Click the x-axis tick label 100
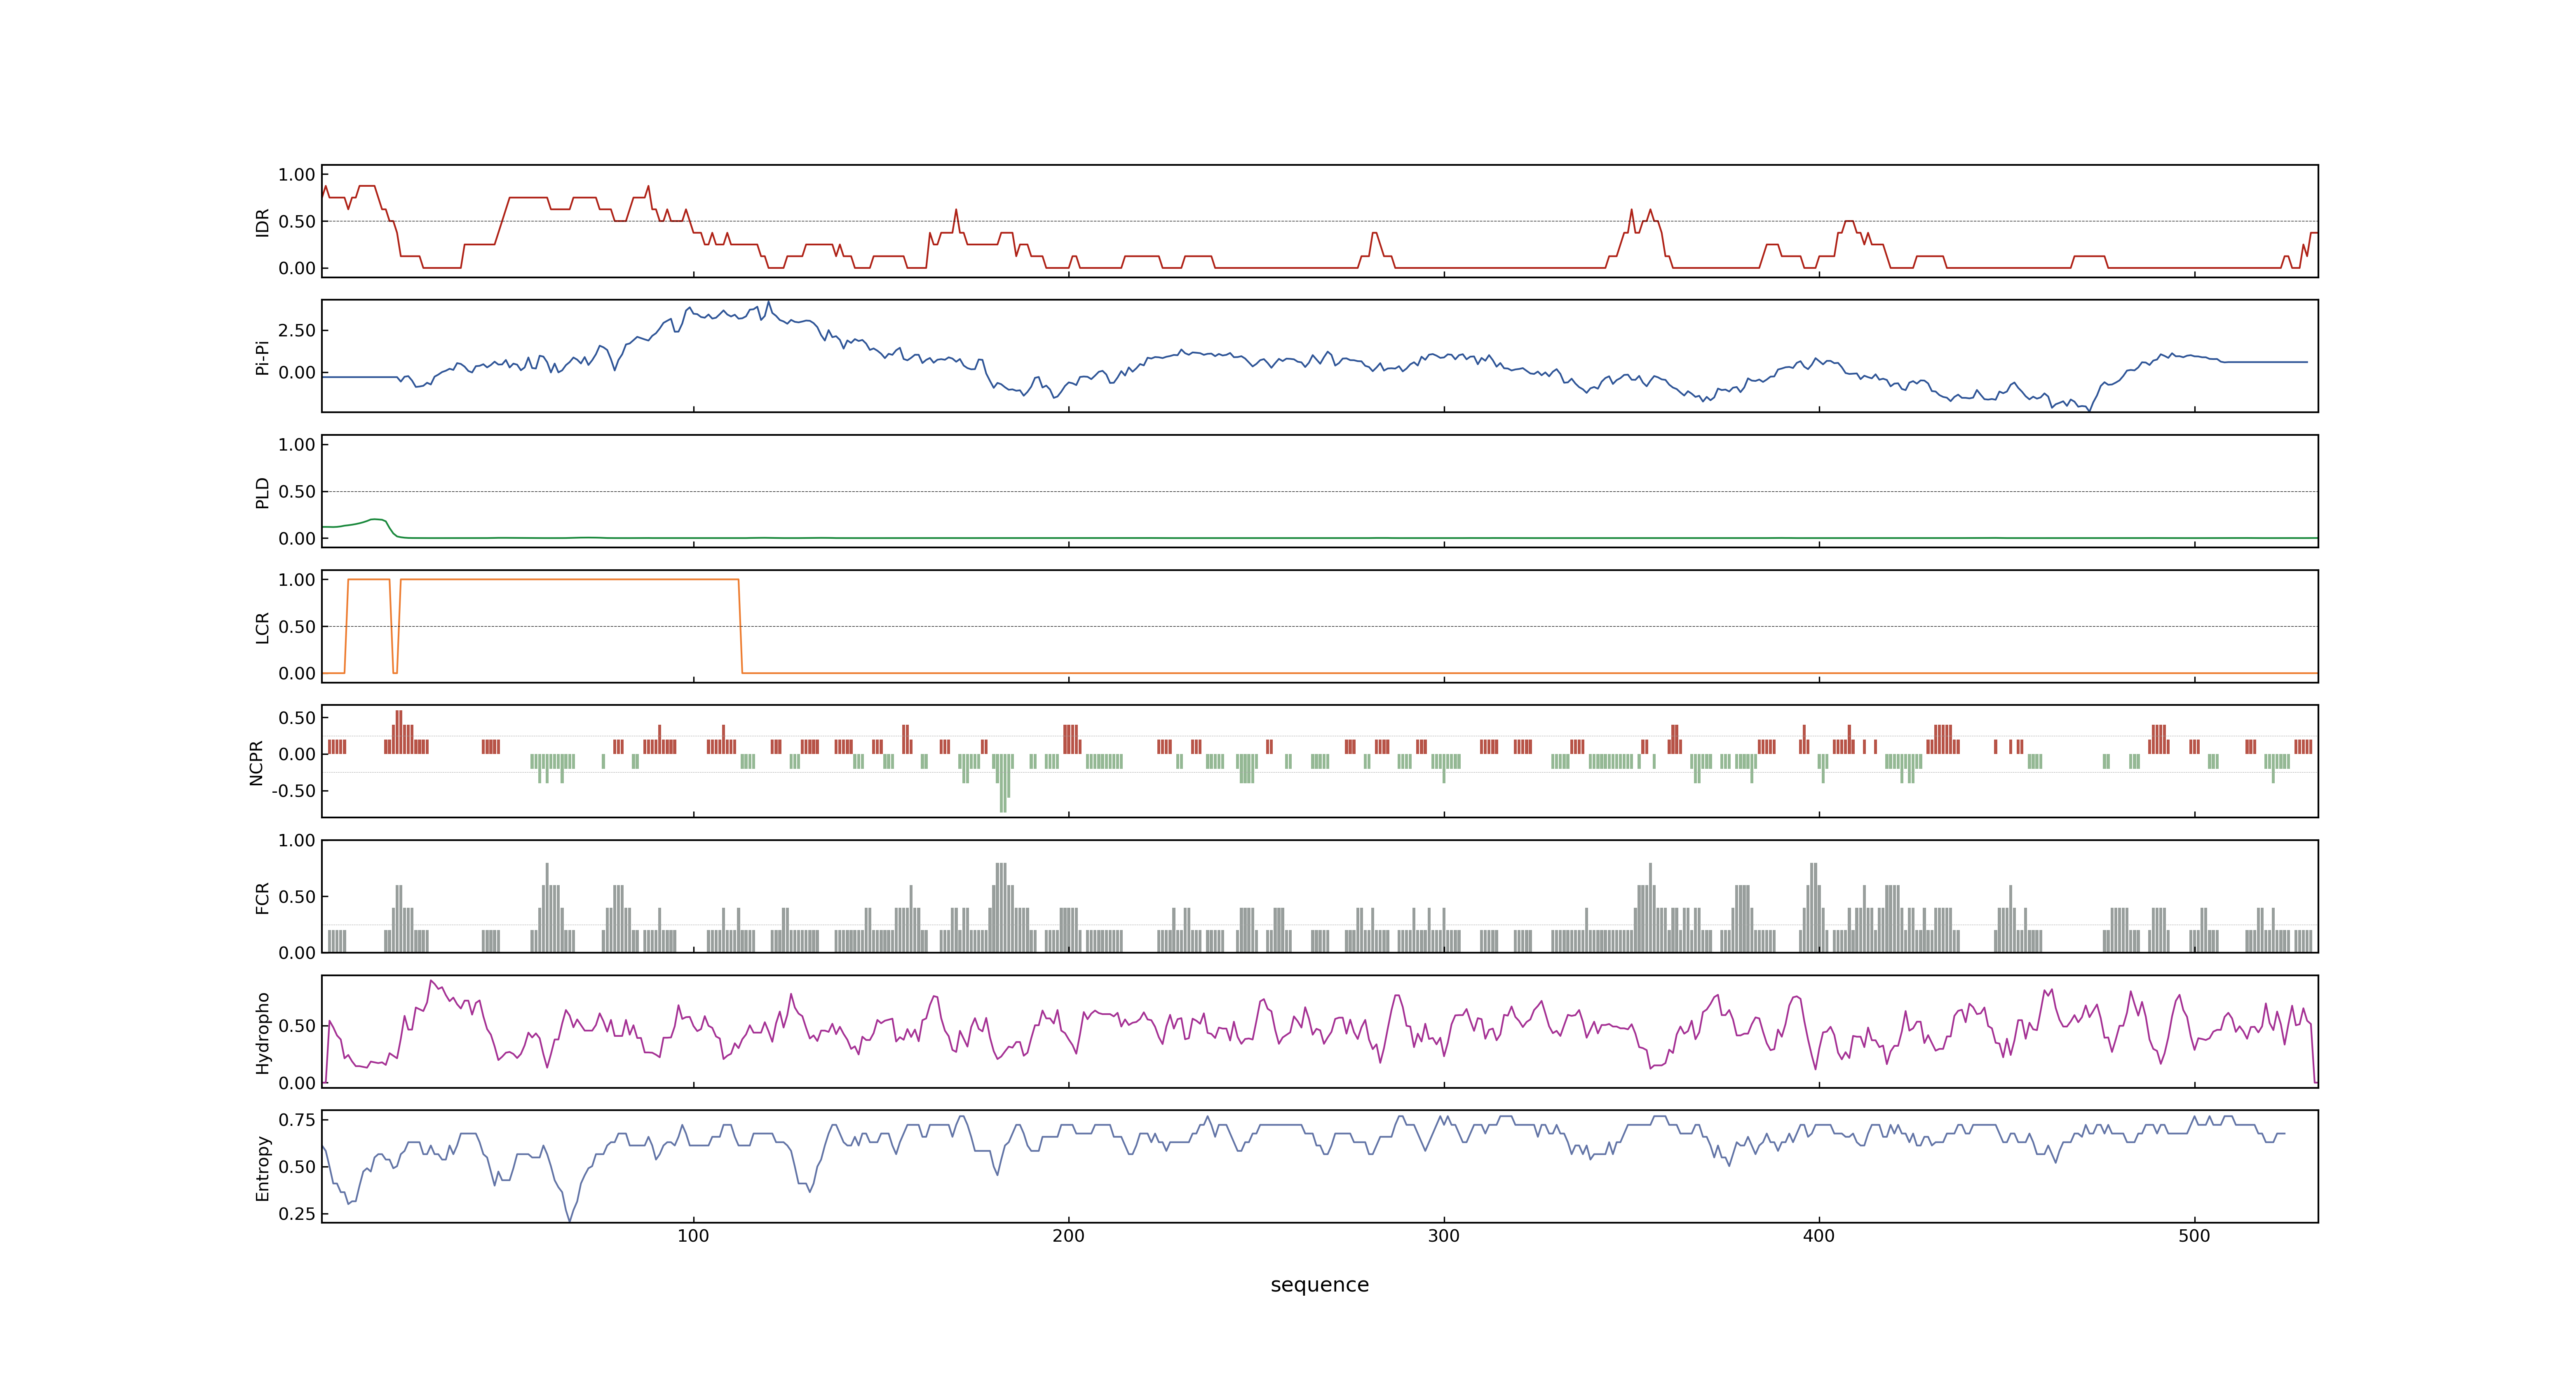Screen dimensions: 2576x1374 (x=693, y=1236)
